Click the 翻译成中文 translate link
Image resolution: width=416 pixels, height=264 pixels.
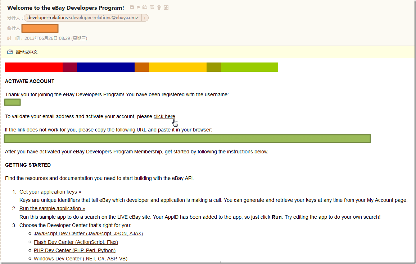click(x=27, y=52)
